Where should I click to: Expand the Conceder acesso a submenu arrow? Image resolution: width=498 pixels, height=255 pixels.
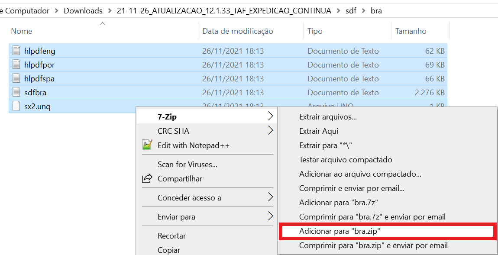pos(270,197)
